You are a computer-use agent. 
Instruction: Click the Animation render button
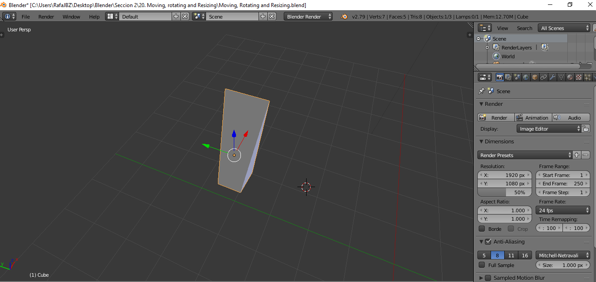533,117
